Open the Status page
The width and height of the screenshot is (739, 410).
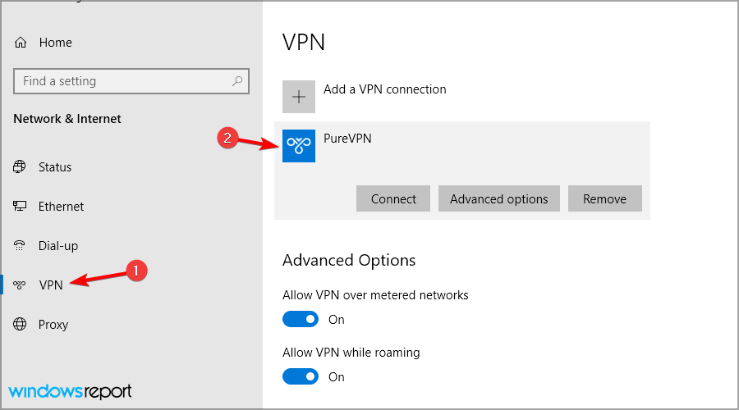(x=55, y=167)
